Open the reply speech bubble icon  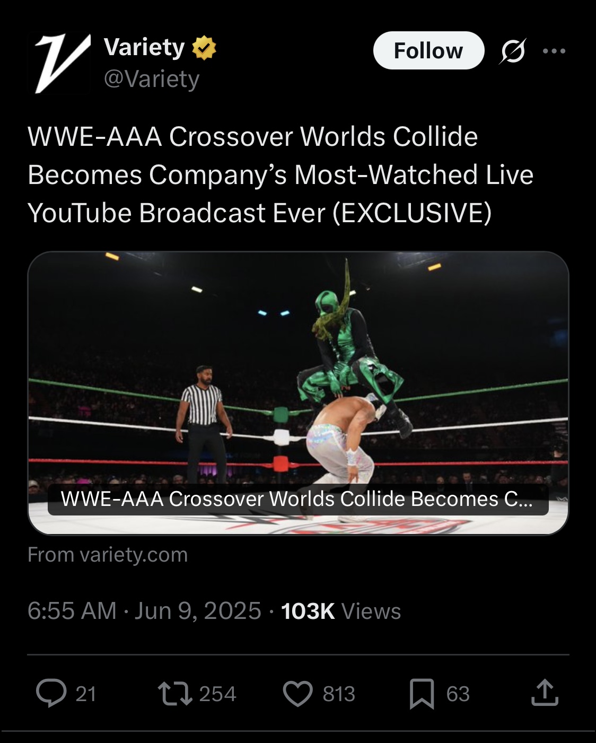[51, 693]
